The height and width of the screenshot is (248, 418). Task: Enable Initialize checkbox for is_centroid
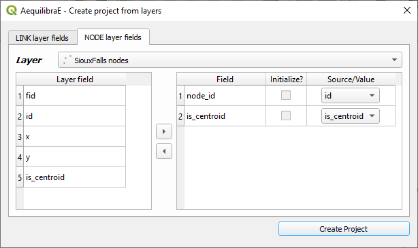pyautogui.click(x=286, y=116)
